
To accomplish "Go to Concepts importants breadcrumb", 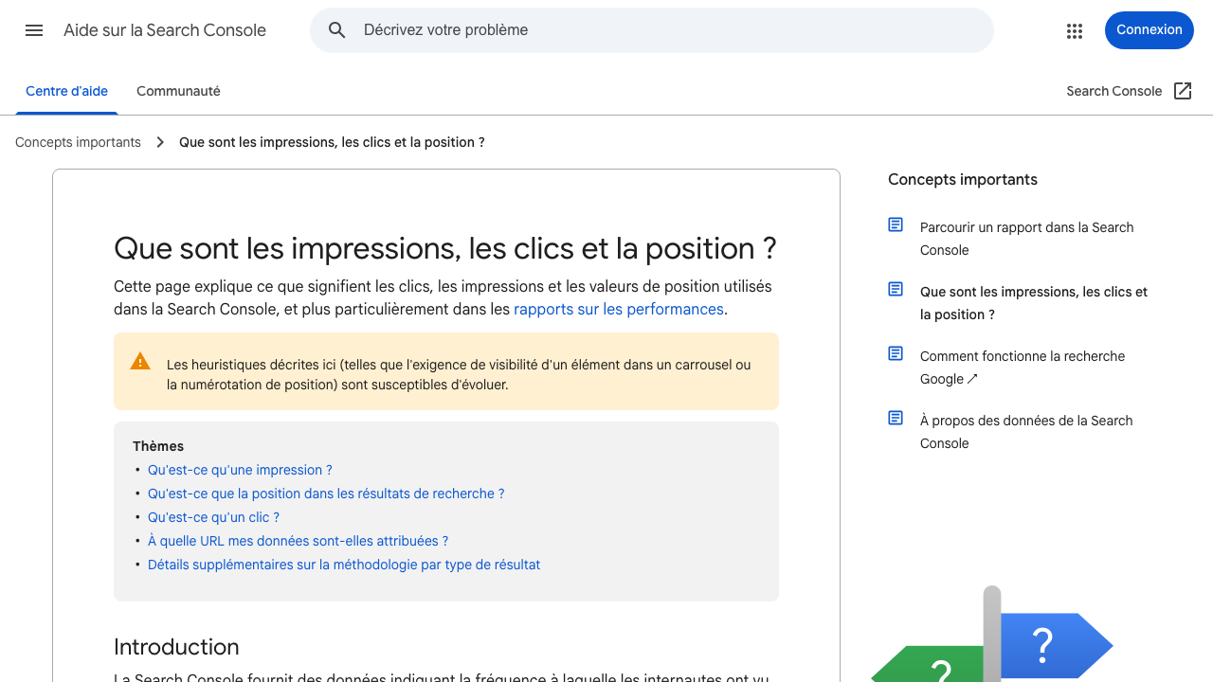I will click(78, 142).
